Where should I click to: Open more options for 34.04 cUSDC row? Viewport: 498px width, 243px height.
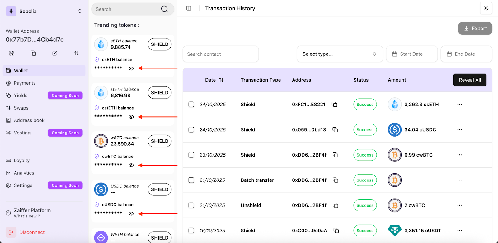[x=460, y=130]
